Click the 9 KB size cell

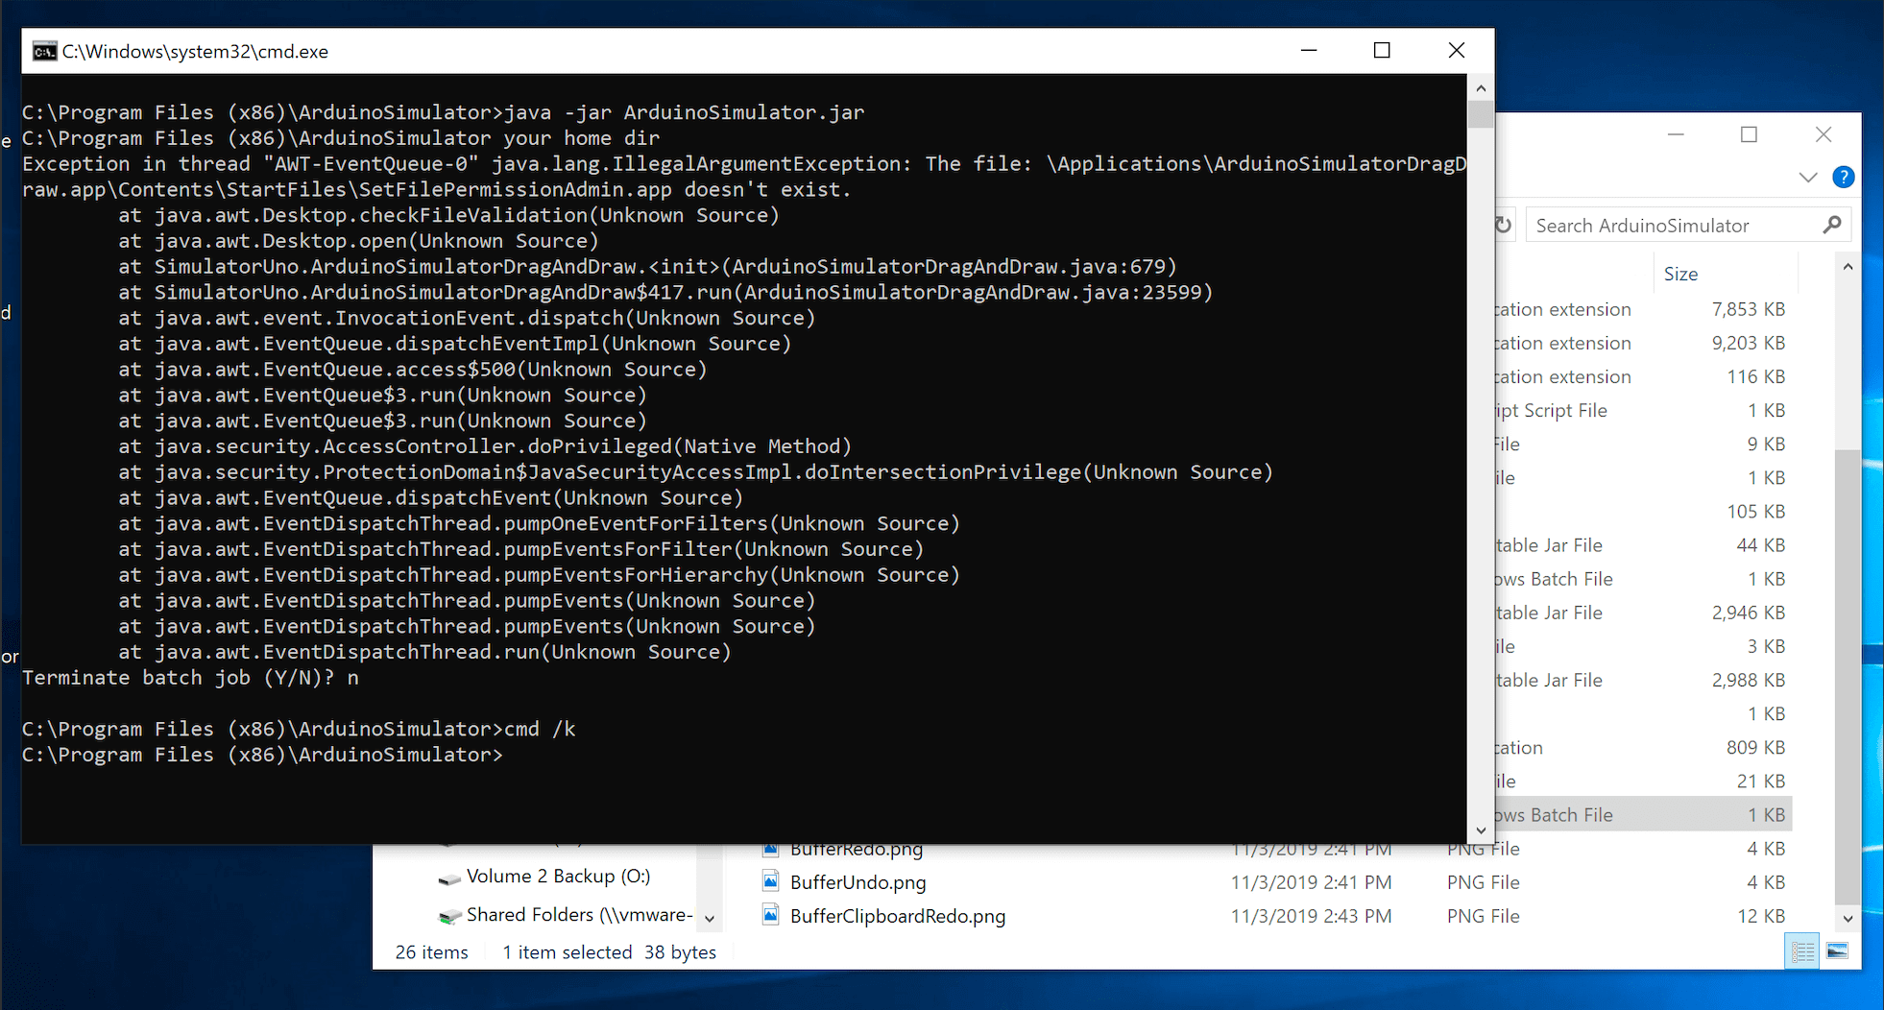(1766, 445)
